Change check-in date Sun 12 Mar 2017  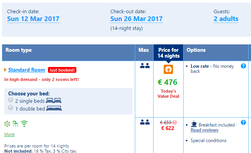click(33, 19)
